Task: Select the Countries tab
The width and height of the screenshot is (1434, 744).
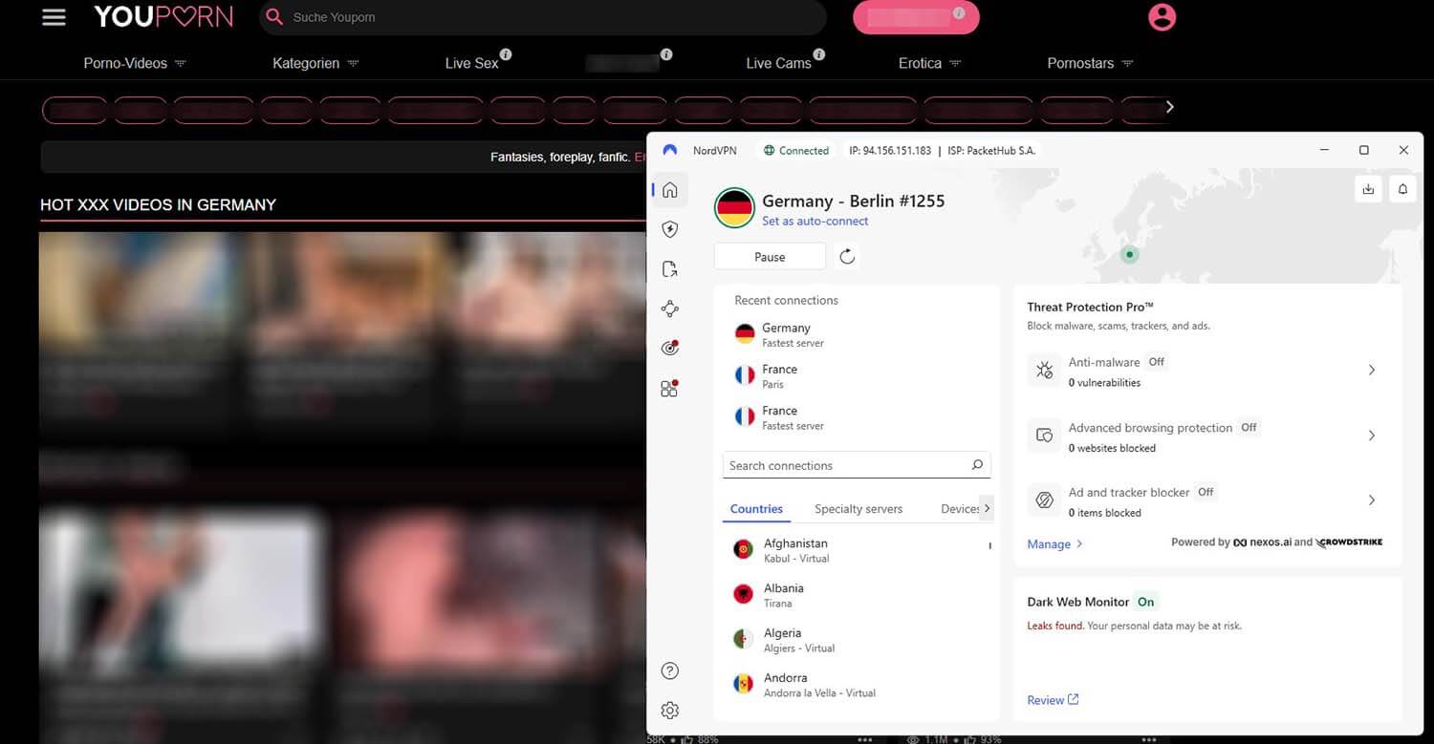Action: [756, 509]
